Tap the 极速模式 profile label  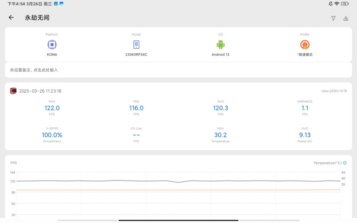click(305, 55)
